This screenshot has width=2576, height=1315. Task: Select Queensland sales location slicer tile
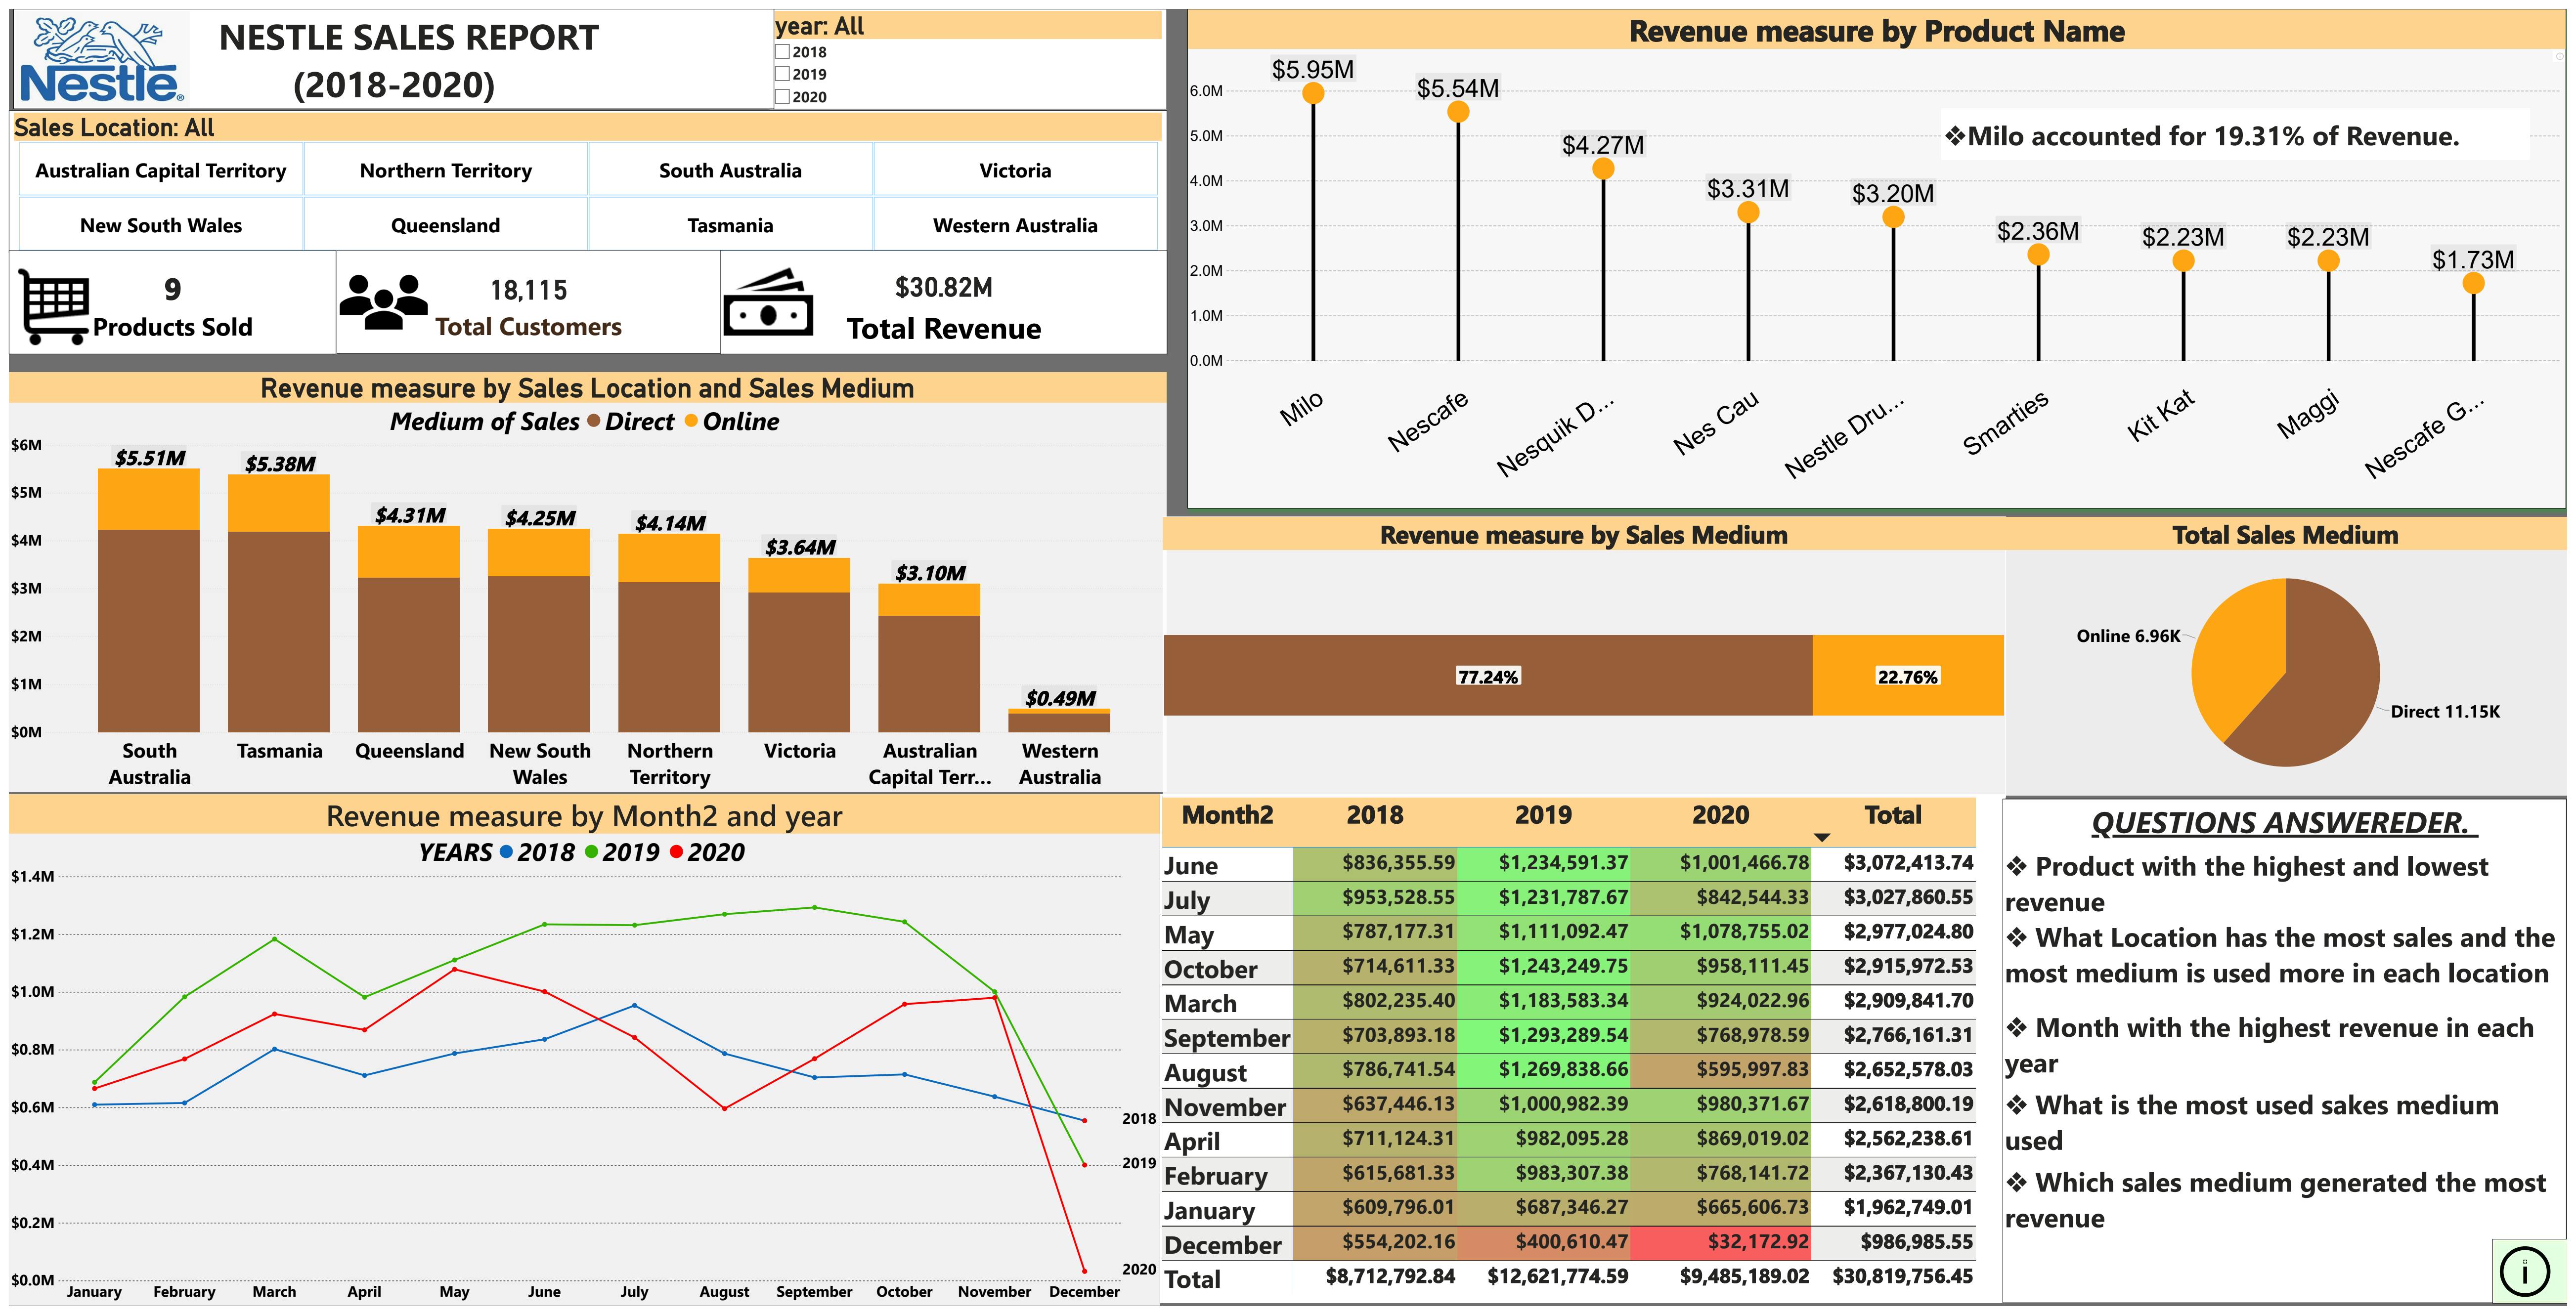pyautogui.click(x=445, y=225)
